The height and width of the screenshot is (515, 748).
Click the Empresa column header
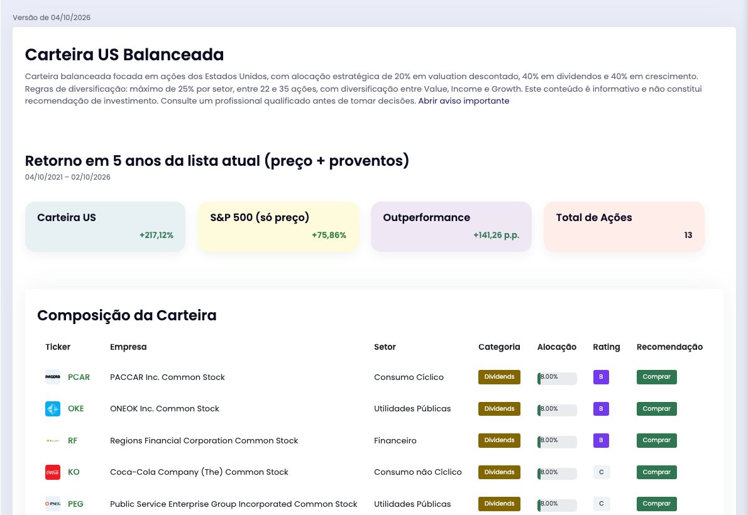[x=128, y=347]
